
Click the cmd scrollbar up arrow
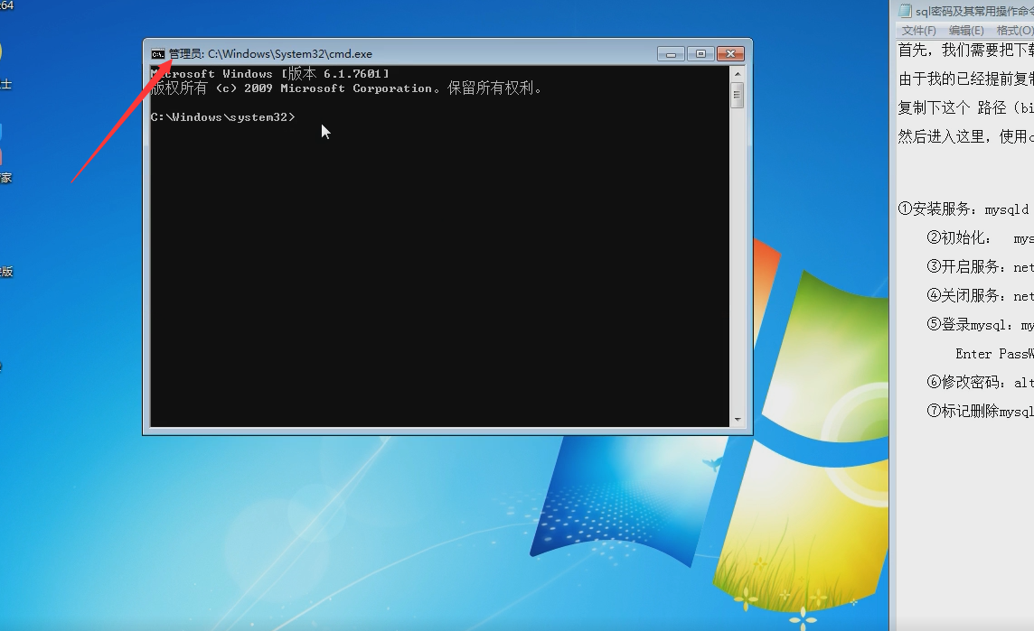pyautogui.click(x=738, y=74)
